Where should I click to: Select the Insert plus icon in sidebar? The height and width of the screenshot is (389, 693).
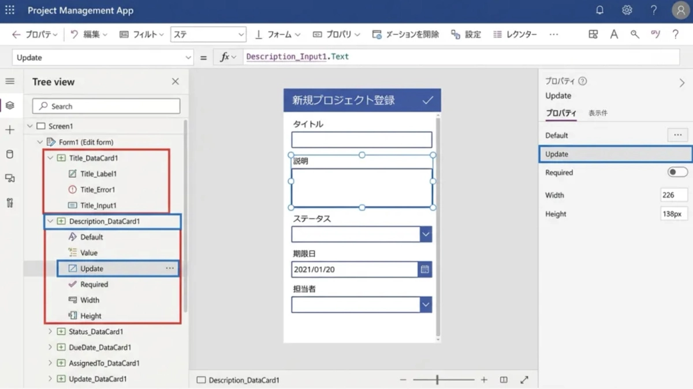click(x=10, y=130)
